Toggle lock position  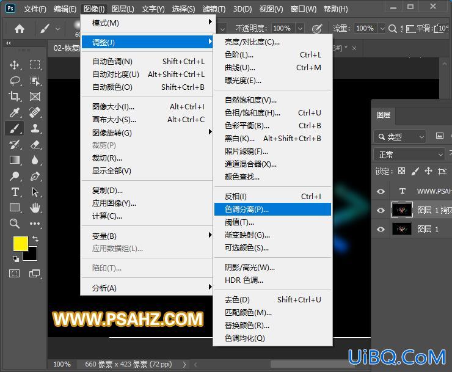[428, 171]
